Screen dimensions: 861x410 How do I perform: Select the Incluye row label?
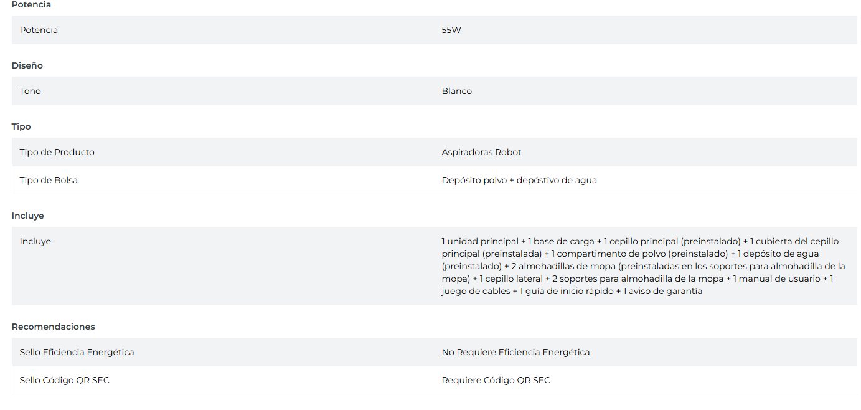click(35, 241)
